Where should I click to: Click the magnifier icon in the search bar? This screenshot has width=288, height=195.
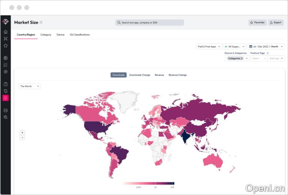[119, 23]
